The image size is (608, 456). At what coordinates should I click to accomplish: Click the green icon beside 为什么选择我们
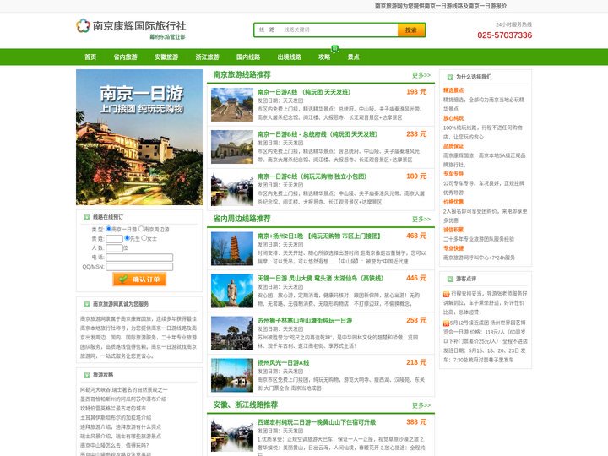[x=450, y=77]
